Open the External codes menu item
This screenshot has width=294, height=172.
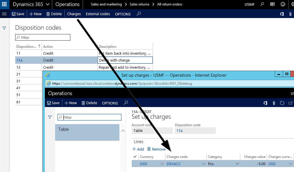pos(98,14)
